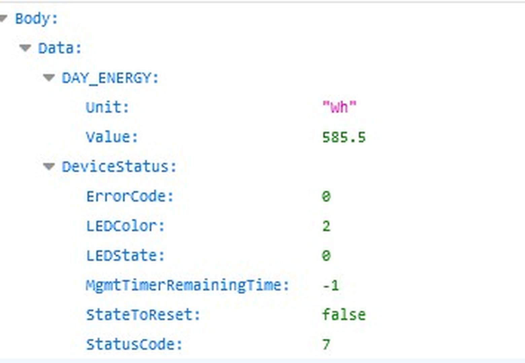Click the "Wh" string value
The image size is (525, 363).
point(339,107)
